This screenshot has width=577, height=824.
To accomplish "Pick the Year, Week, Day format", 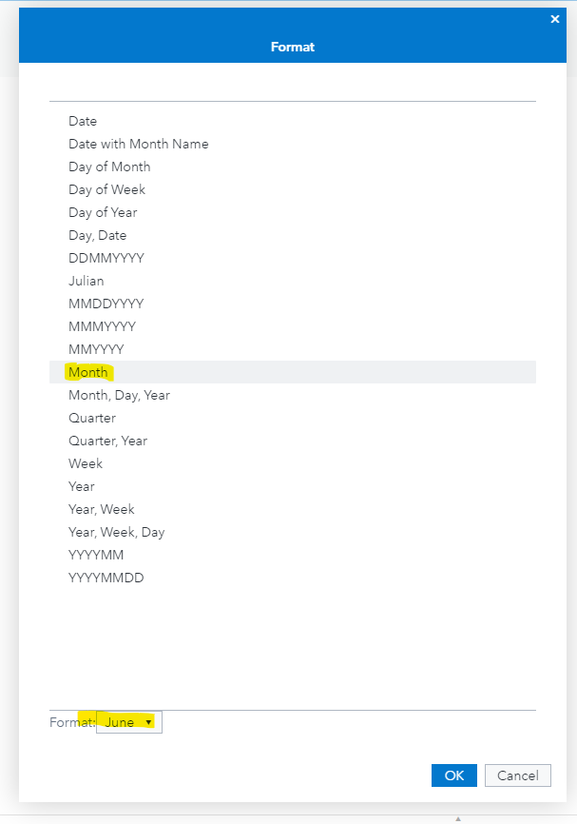I will tap(116, 532).
